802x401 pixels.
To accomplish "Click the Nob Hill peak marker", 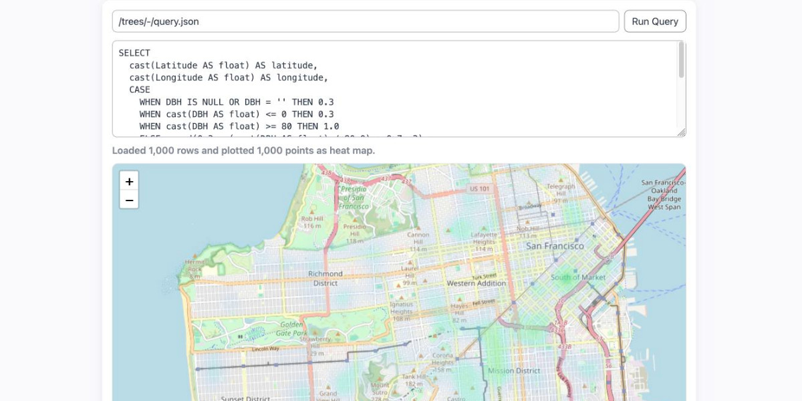I will [527, 222].
